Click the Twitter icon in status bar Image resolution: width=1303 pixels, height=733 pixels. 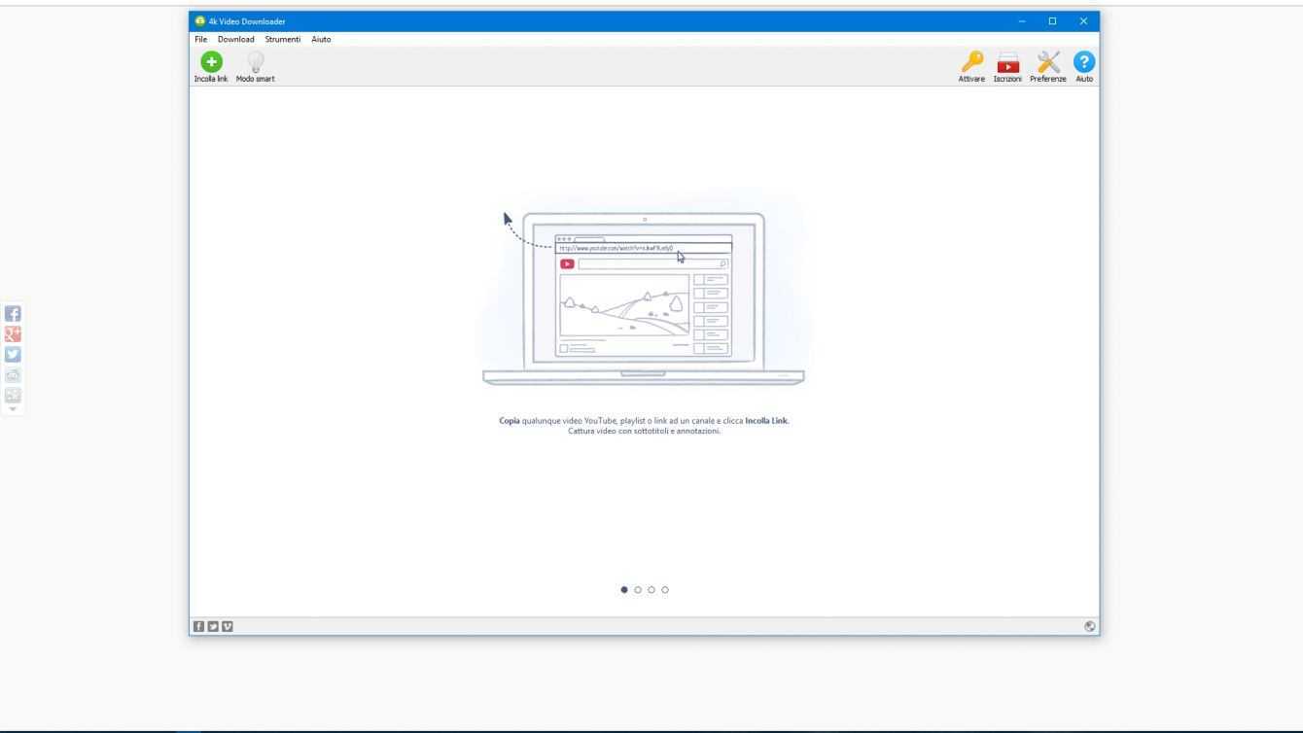click(x=213, y=626)
